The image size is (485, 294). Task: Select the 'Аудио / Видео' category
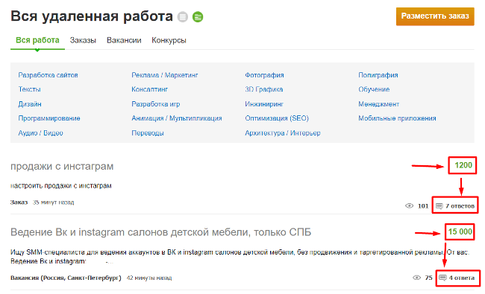coord(40,133)
